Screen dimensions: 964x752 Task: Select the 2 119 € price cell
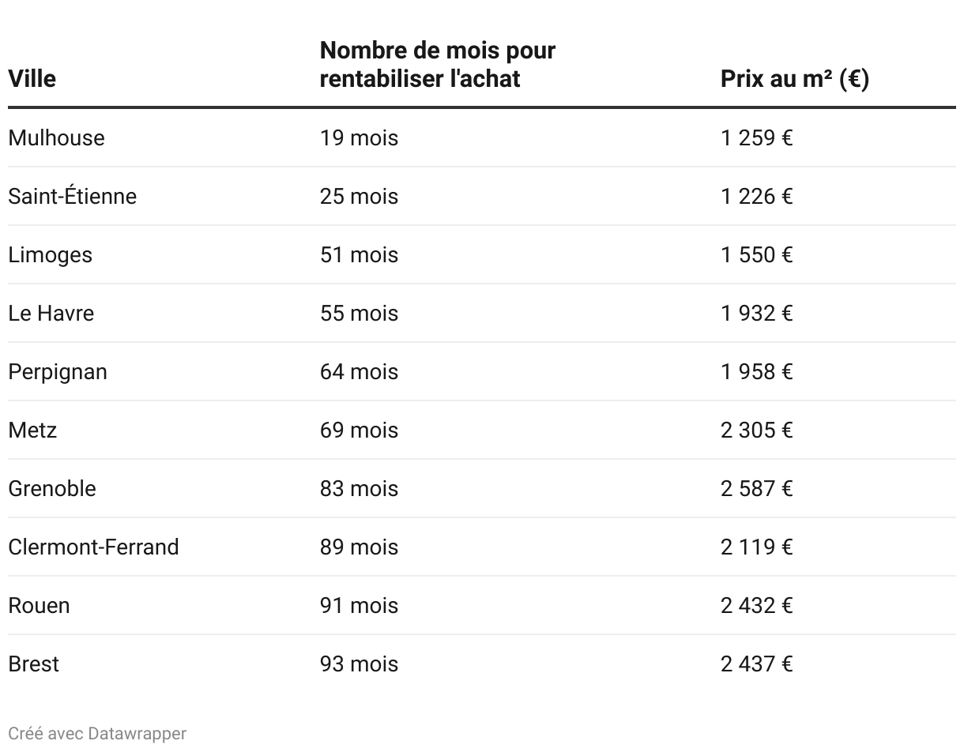pyautogui.click(x=757, y=547)
